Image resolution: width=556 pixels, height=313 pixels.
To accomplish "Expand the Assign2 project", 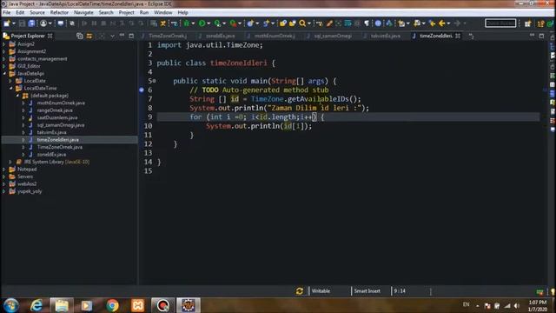I will coord(4,44).
